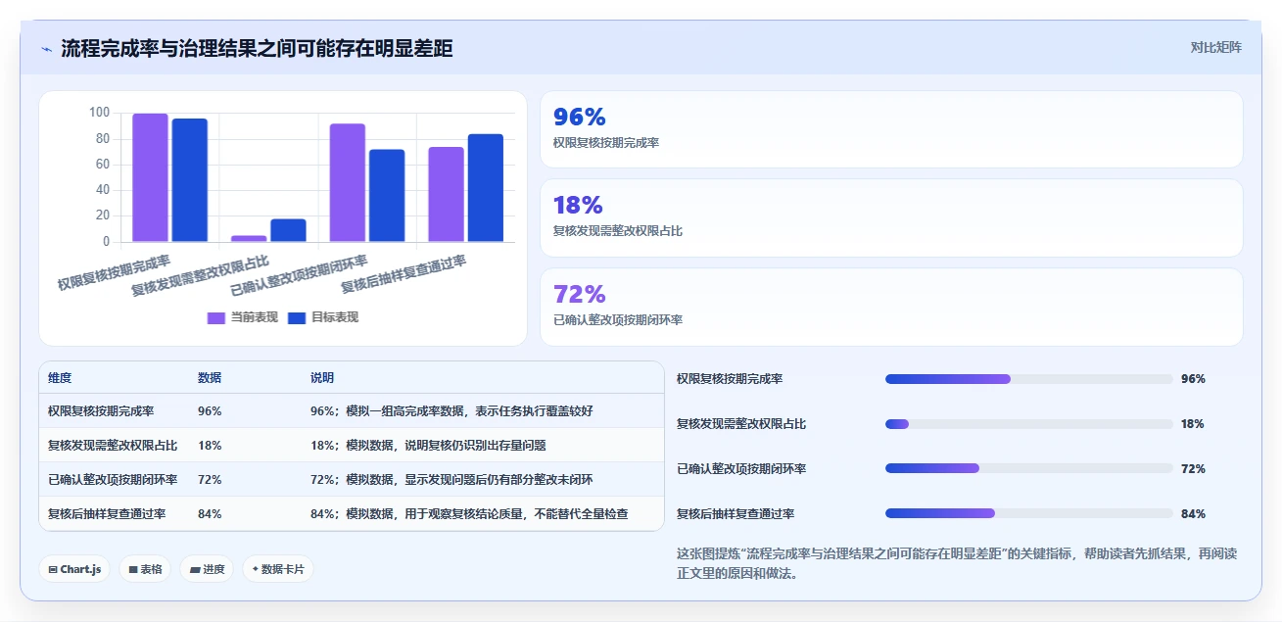This screenshot has height=622, width=1282.
Task: Click the 复核后抽样复查通过率 label beside its progress bar
Action: tap(736, 513)
